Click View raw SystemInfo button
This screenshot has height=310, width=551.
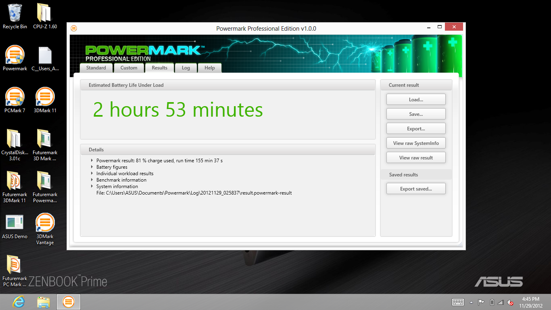coord(416,143)
